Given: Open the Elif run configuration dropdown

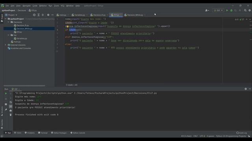Looking at the screenshot, I should (x=218, y=11).
